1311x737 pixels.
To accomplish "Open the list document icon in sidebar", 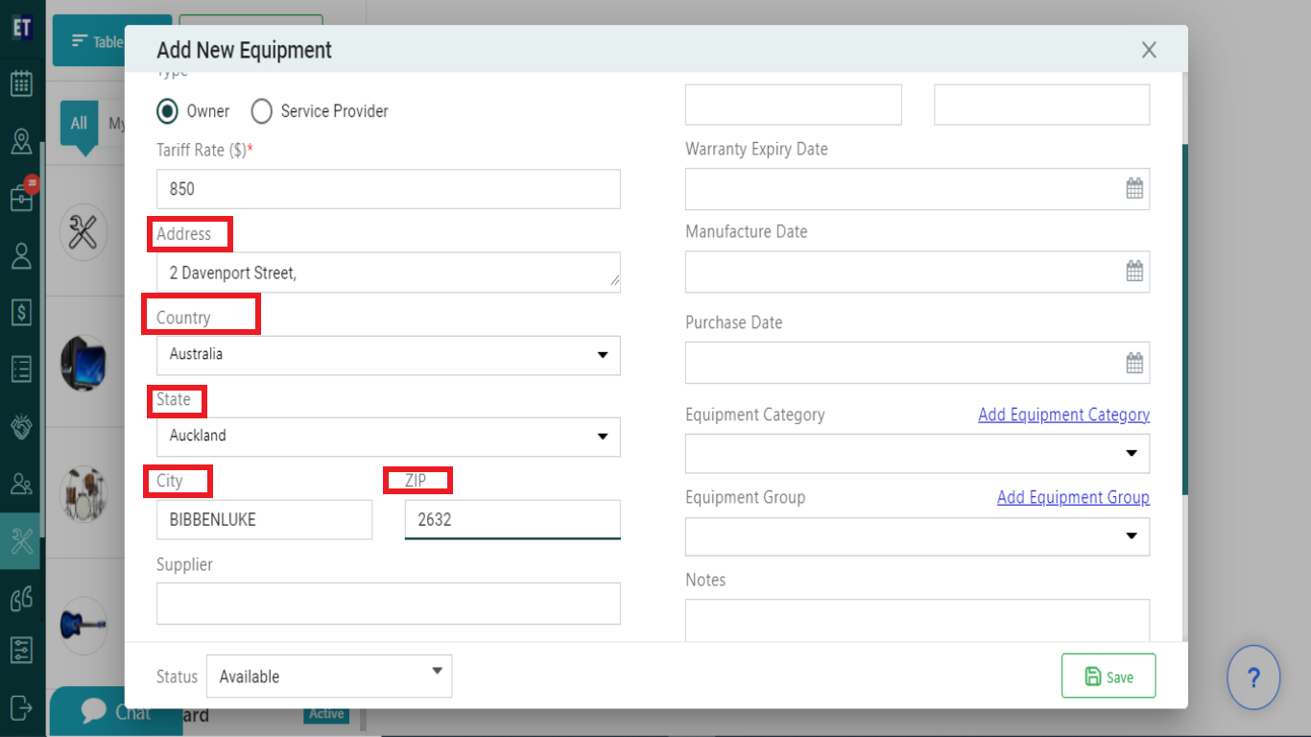I will point(21,368).
